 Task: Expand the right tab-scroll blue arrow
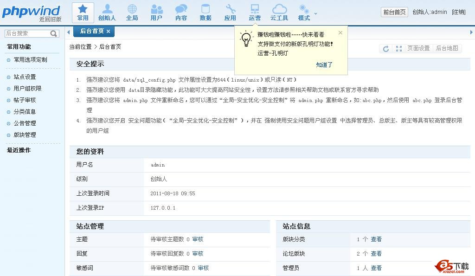pyautogui.click(x=471, y=32)
